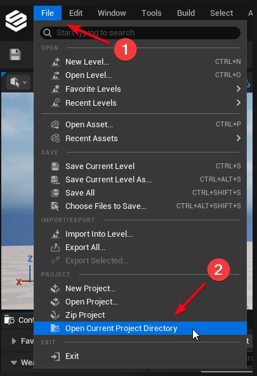Screen dimensions: 257x376
Task: Click the Save Current Level disk icon
Action: pos(55,166)
